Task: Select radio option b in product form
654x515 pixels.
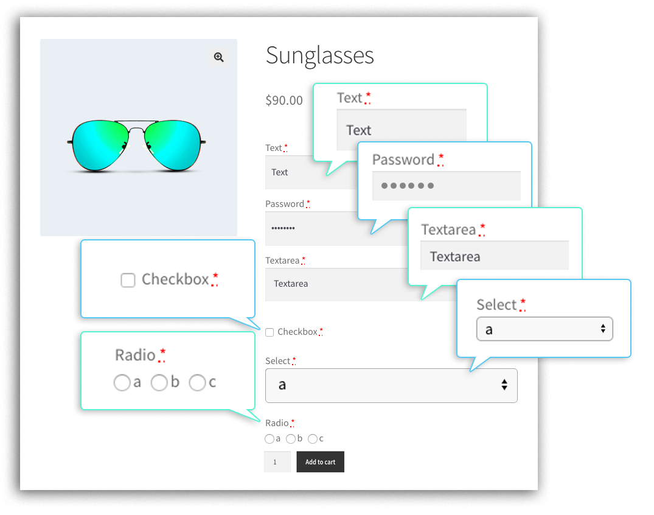Action: click(x=291, y=439)
